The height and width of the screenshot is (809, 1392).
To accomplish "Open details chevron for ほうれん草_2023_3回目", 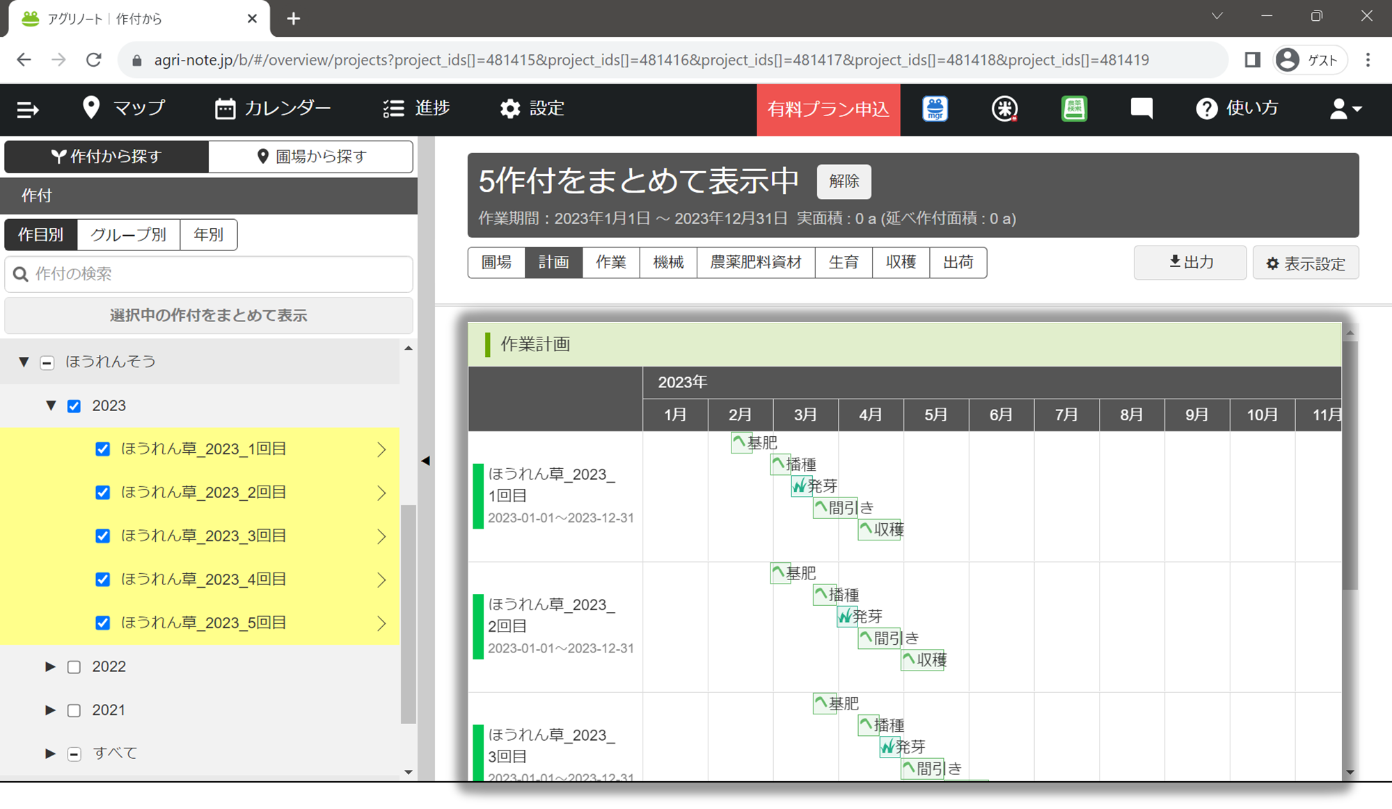I will [x=381, y=536].
